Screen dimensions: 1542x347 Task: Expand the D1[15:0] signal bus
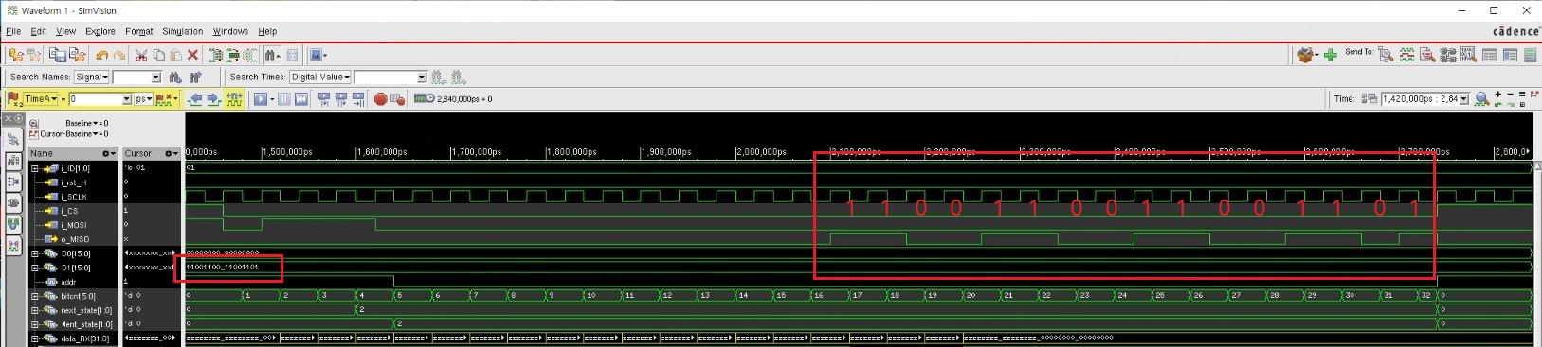pyautogui.click(x=35, y=268)
